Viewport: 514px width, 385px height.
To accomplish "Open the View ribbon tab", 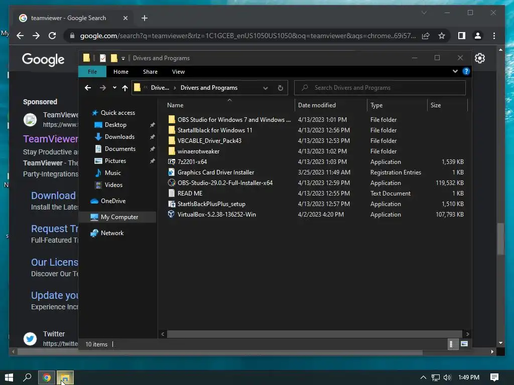I will pyautogui.click(x=178, y=71).
